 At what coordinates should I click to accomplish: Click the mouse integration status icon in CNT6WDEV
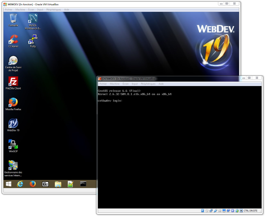pyautogui.click(x=237, y=211)
